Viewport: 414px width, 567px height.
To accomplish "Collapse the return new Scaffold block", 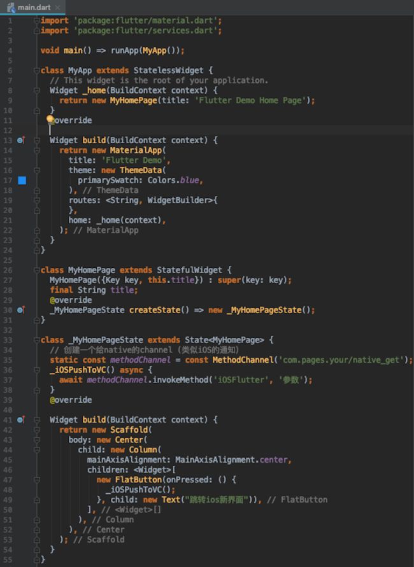I will 36,430.
